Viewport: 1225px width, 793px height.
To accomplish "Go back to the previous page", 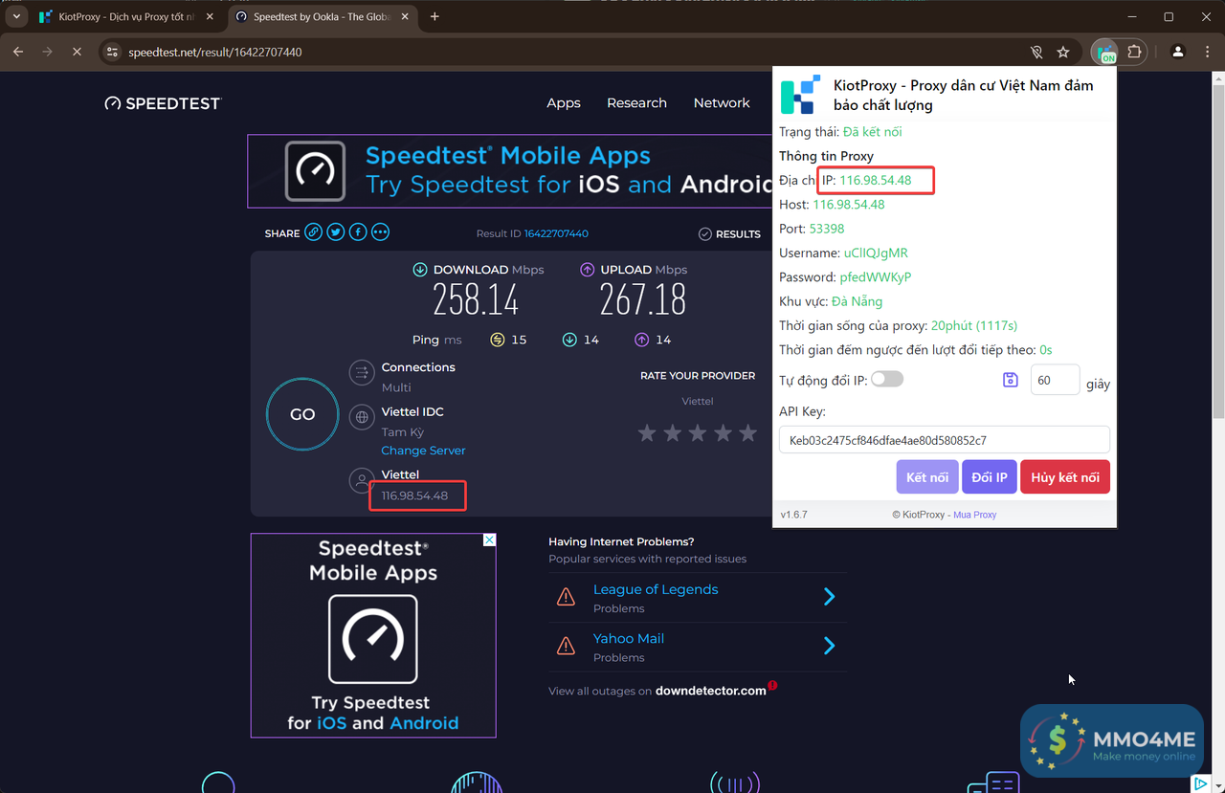I will click(x=18, y=52).
